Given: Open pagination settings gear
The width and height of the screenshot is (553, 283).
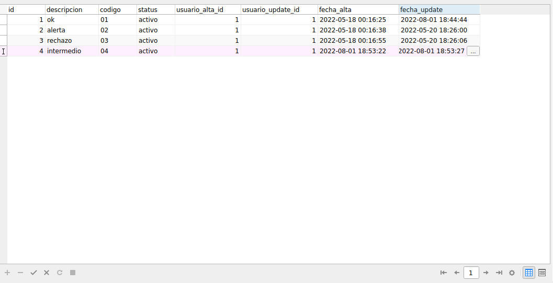Looking at the screenshot, I should pyautogui.click(x=512, y=273).
